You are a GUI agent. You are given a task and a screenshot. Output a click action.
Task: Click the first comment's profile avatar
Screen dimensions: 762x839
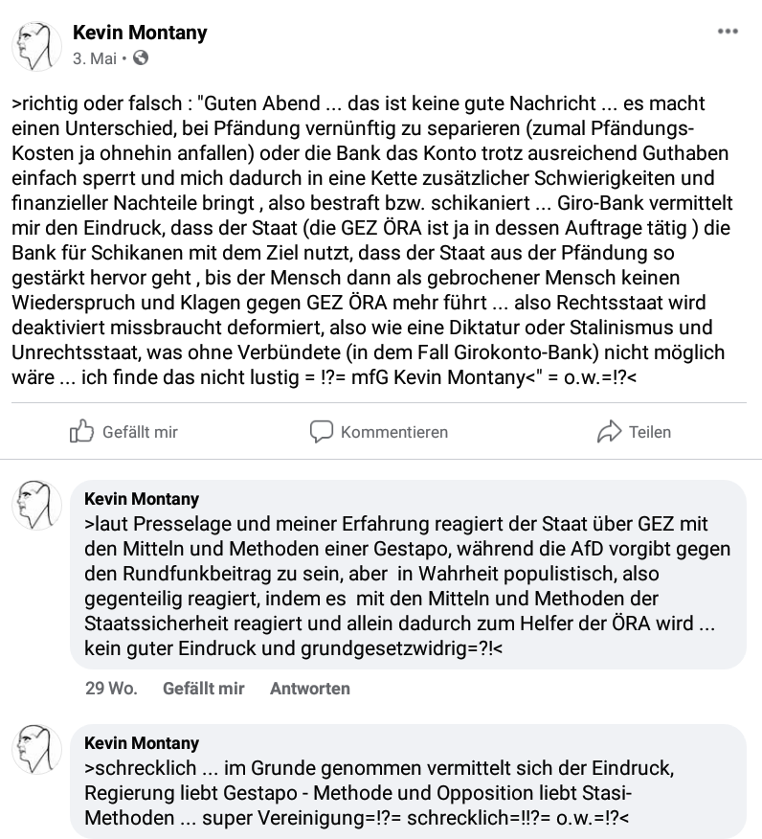pyautogui.click(x=36, y=505)
